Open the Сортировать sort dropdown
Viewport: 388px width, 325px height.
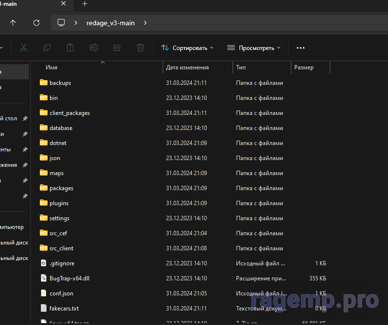click(x=187, y=48)
